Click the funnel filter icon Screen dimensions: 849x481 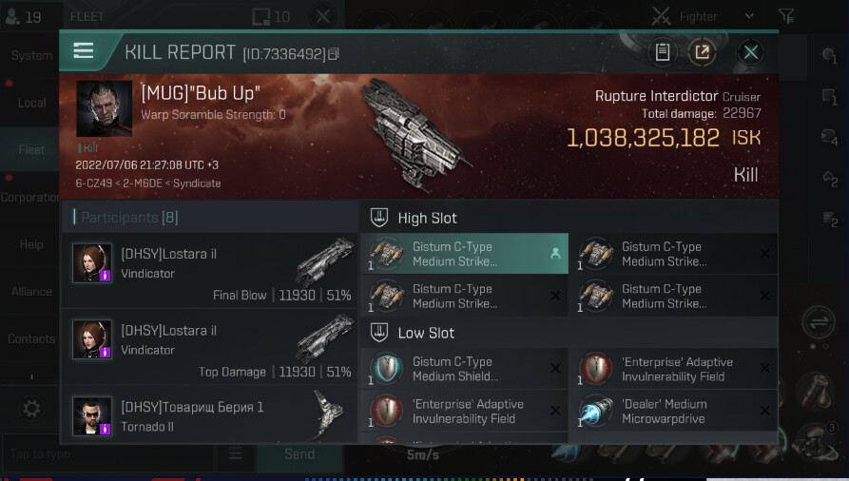click(x=786, y=16)
